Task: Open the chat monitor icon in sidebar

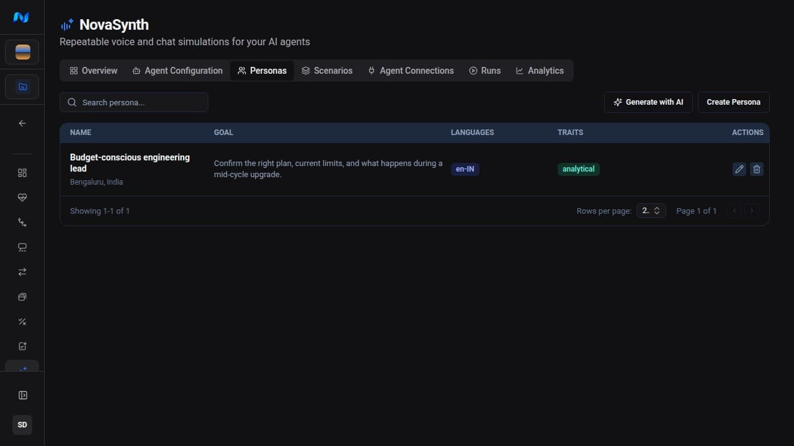Action: coord(22,247)
